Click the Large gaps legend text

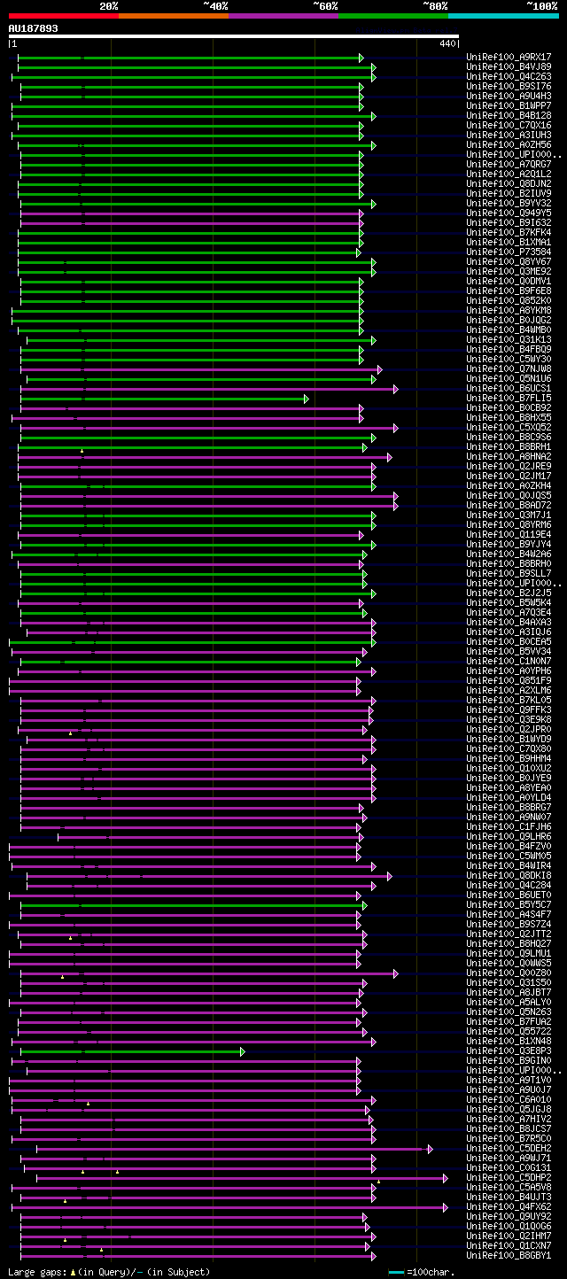click(x=35, y=1272)
